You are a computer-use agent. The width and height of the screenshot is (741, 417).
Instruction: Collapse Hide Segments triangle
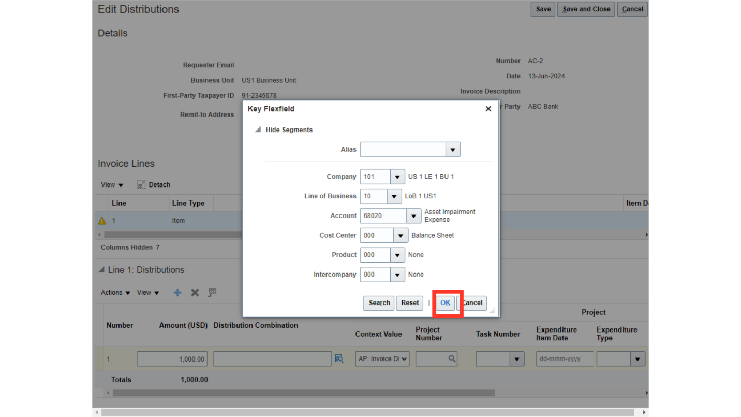coord(258,130)
